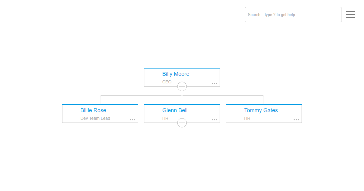Open the hamburger menu in the top-right corner
The width and height of the screenshot is (364, 191).
(350, 15)
